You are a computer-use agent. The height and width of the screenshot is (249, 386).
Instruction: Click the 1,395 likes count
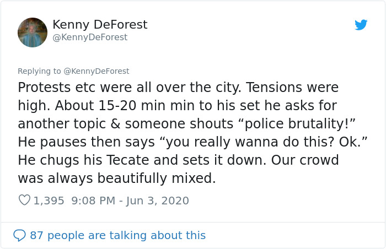(49, 201)
